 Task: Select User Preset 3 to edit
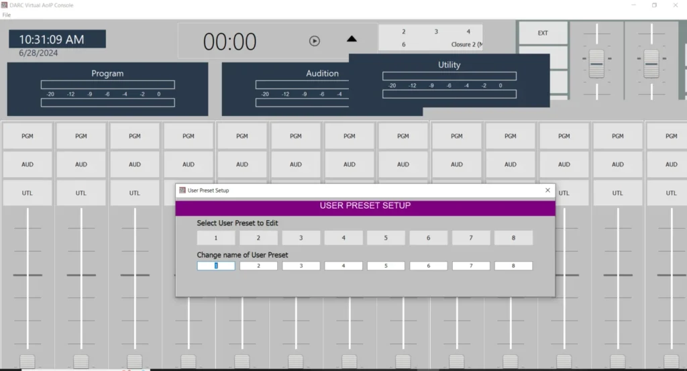301,238
